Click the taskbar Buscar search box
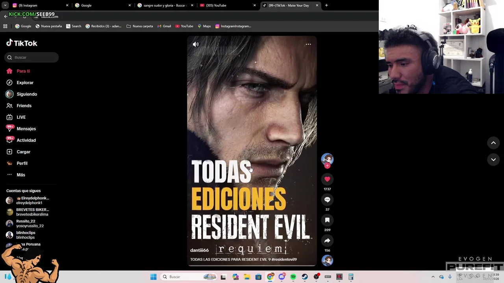The image size is (504, 283). [189, 277]
